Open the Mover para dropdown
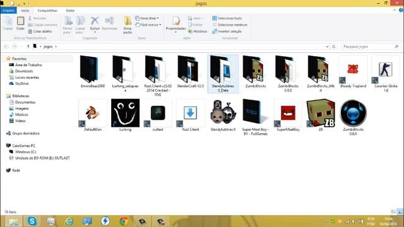This screenshot has height=227, width=404. click(68, 25)
